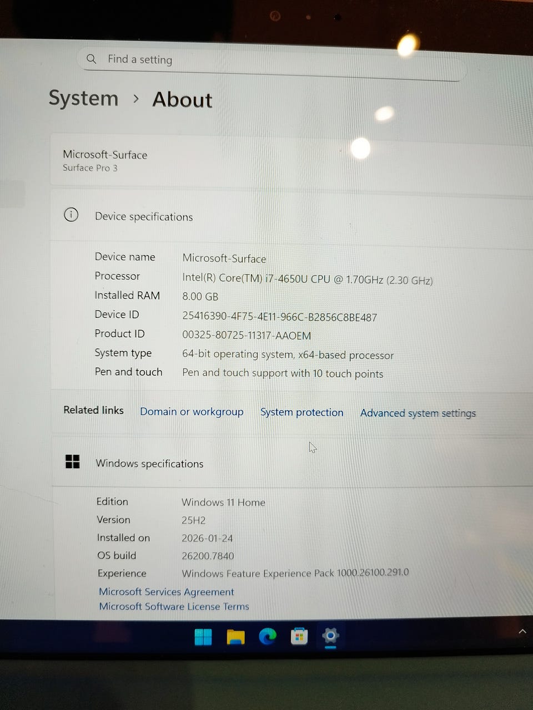Click the Surface Pro 3 model text
The height and width of the screenshot is (710, 533).
click(x=90, y=168)
